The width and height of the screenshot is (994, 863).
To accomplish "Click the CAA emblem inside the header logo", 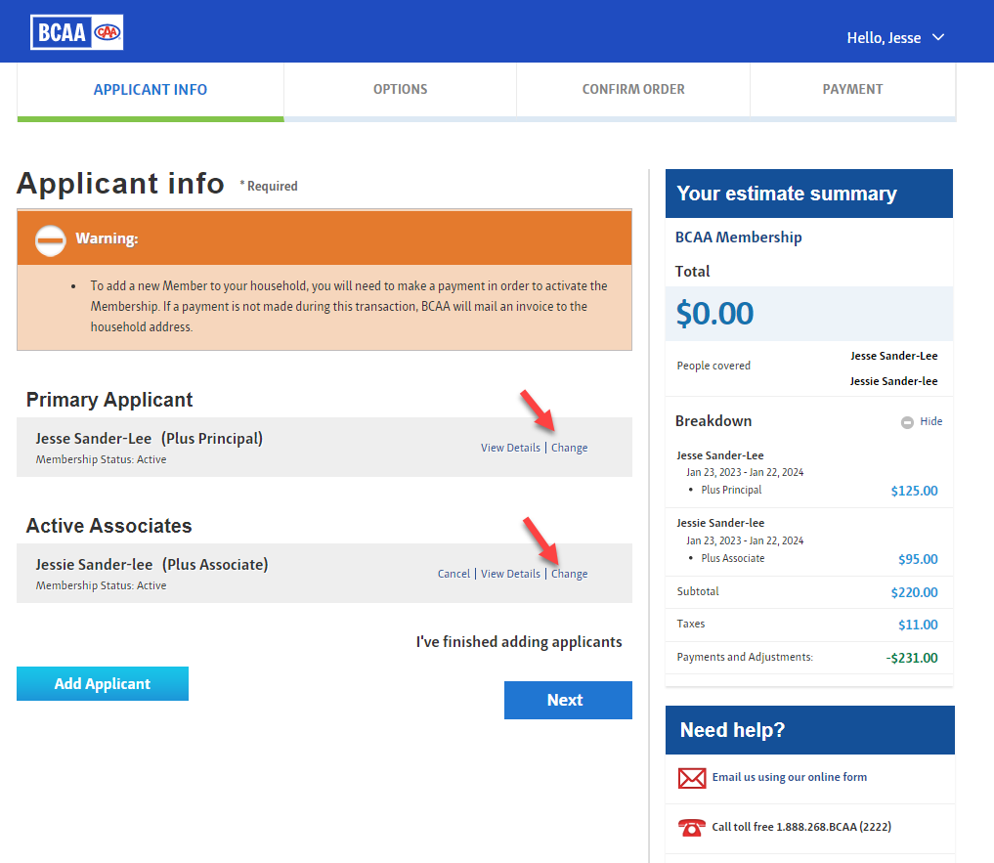I will [108, 31].
